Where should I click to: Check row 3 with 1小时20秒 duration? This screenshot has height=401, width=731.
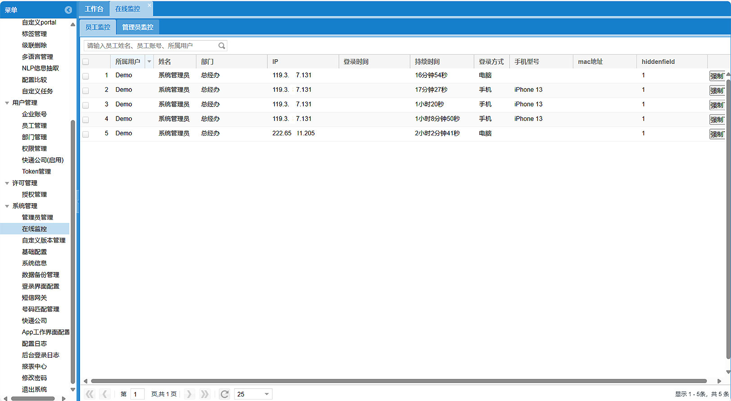point(86,105)
